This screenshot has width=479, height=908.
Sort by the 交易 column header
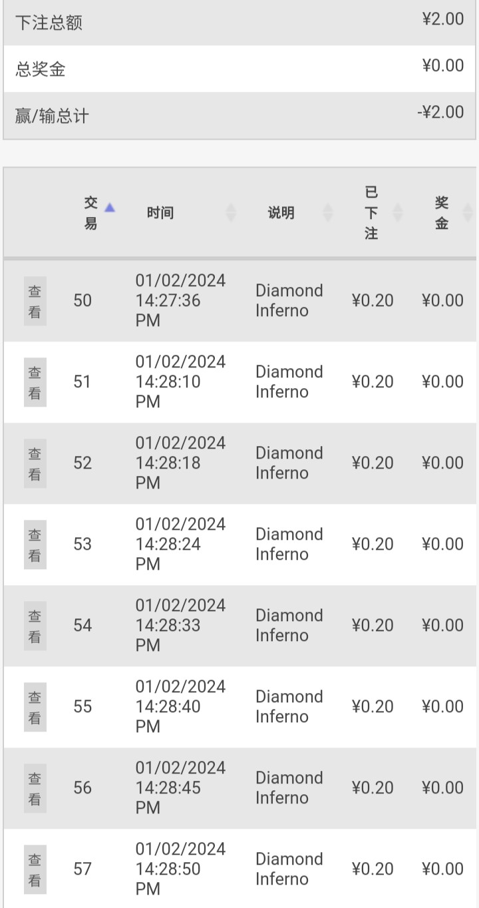[x=91, y=213]
